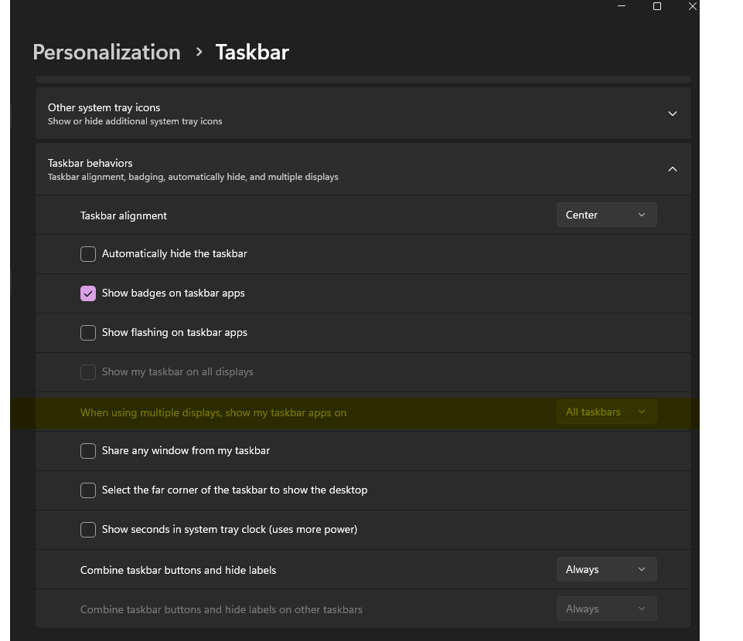Click the checked purple checkbox for badges
The image size is (743, 641).
(x=87, y=293)
